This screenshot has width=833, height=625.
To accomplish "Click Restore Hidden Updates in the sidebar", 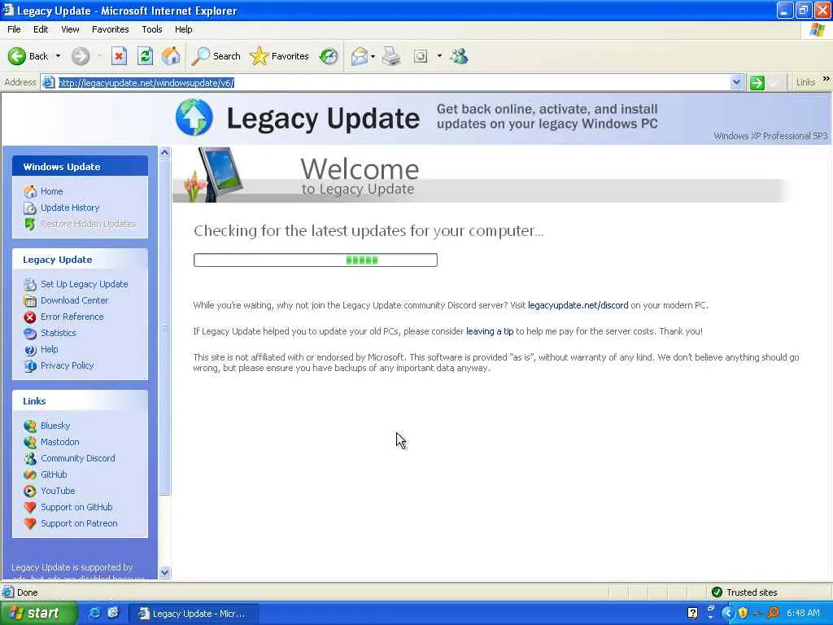I will [x=88, y=224].
